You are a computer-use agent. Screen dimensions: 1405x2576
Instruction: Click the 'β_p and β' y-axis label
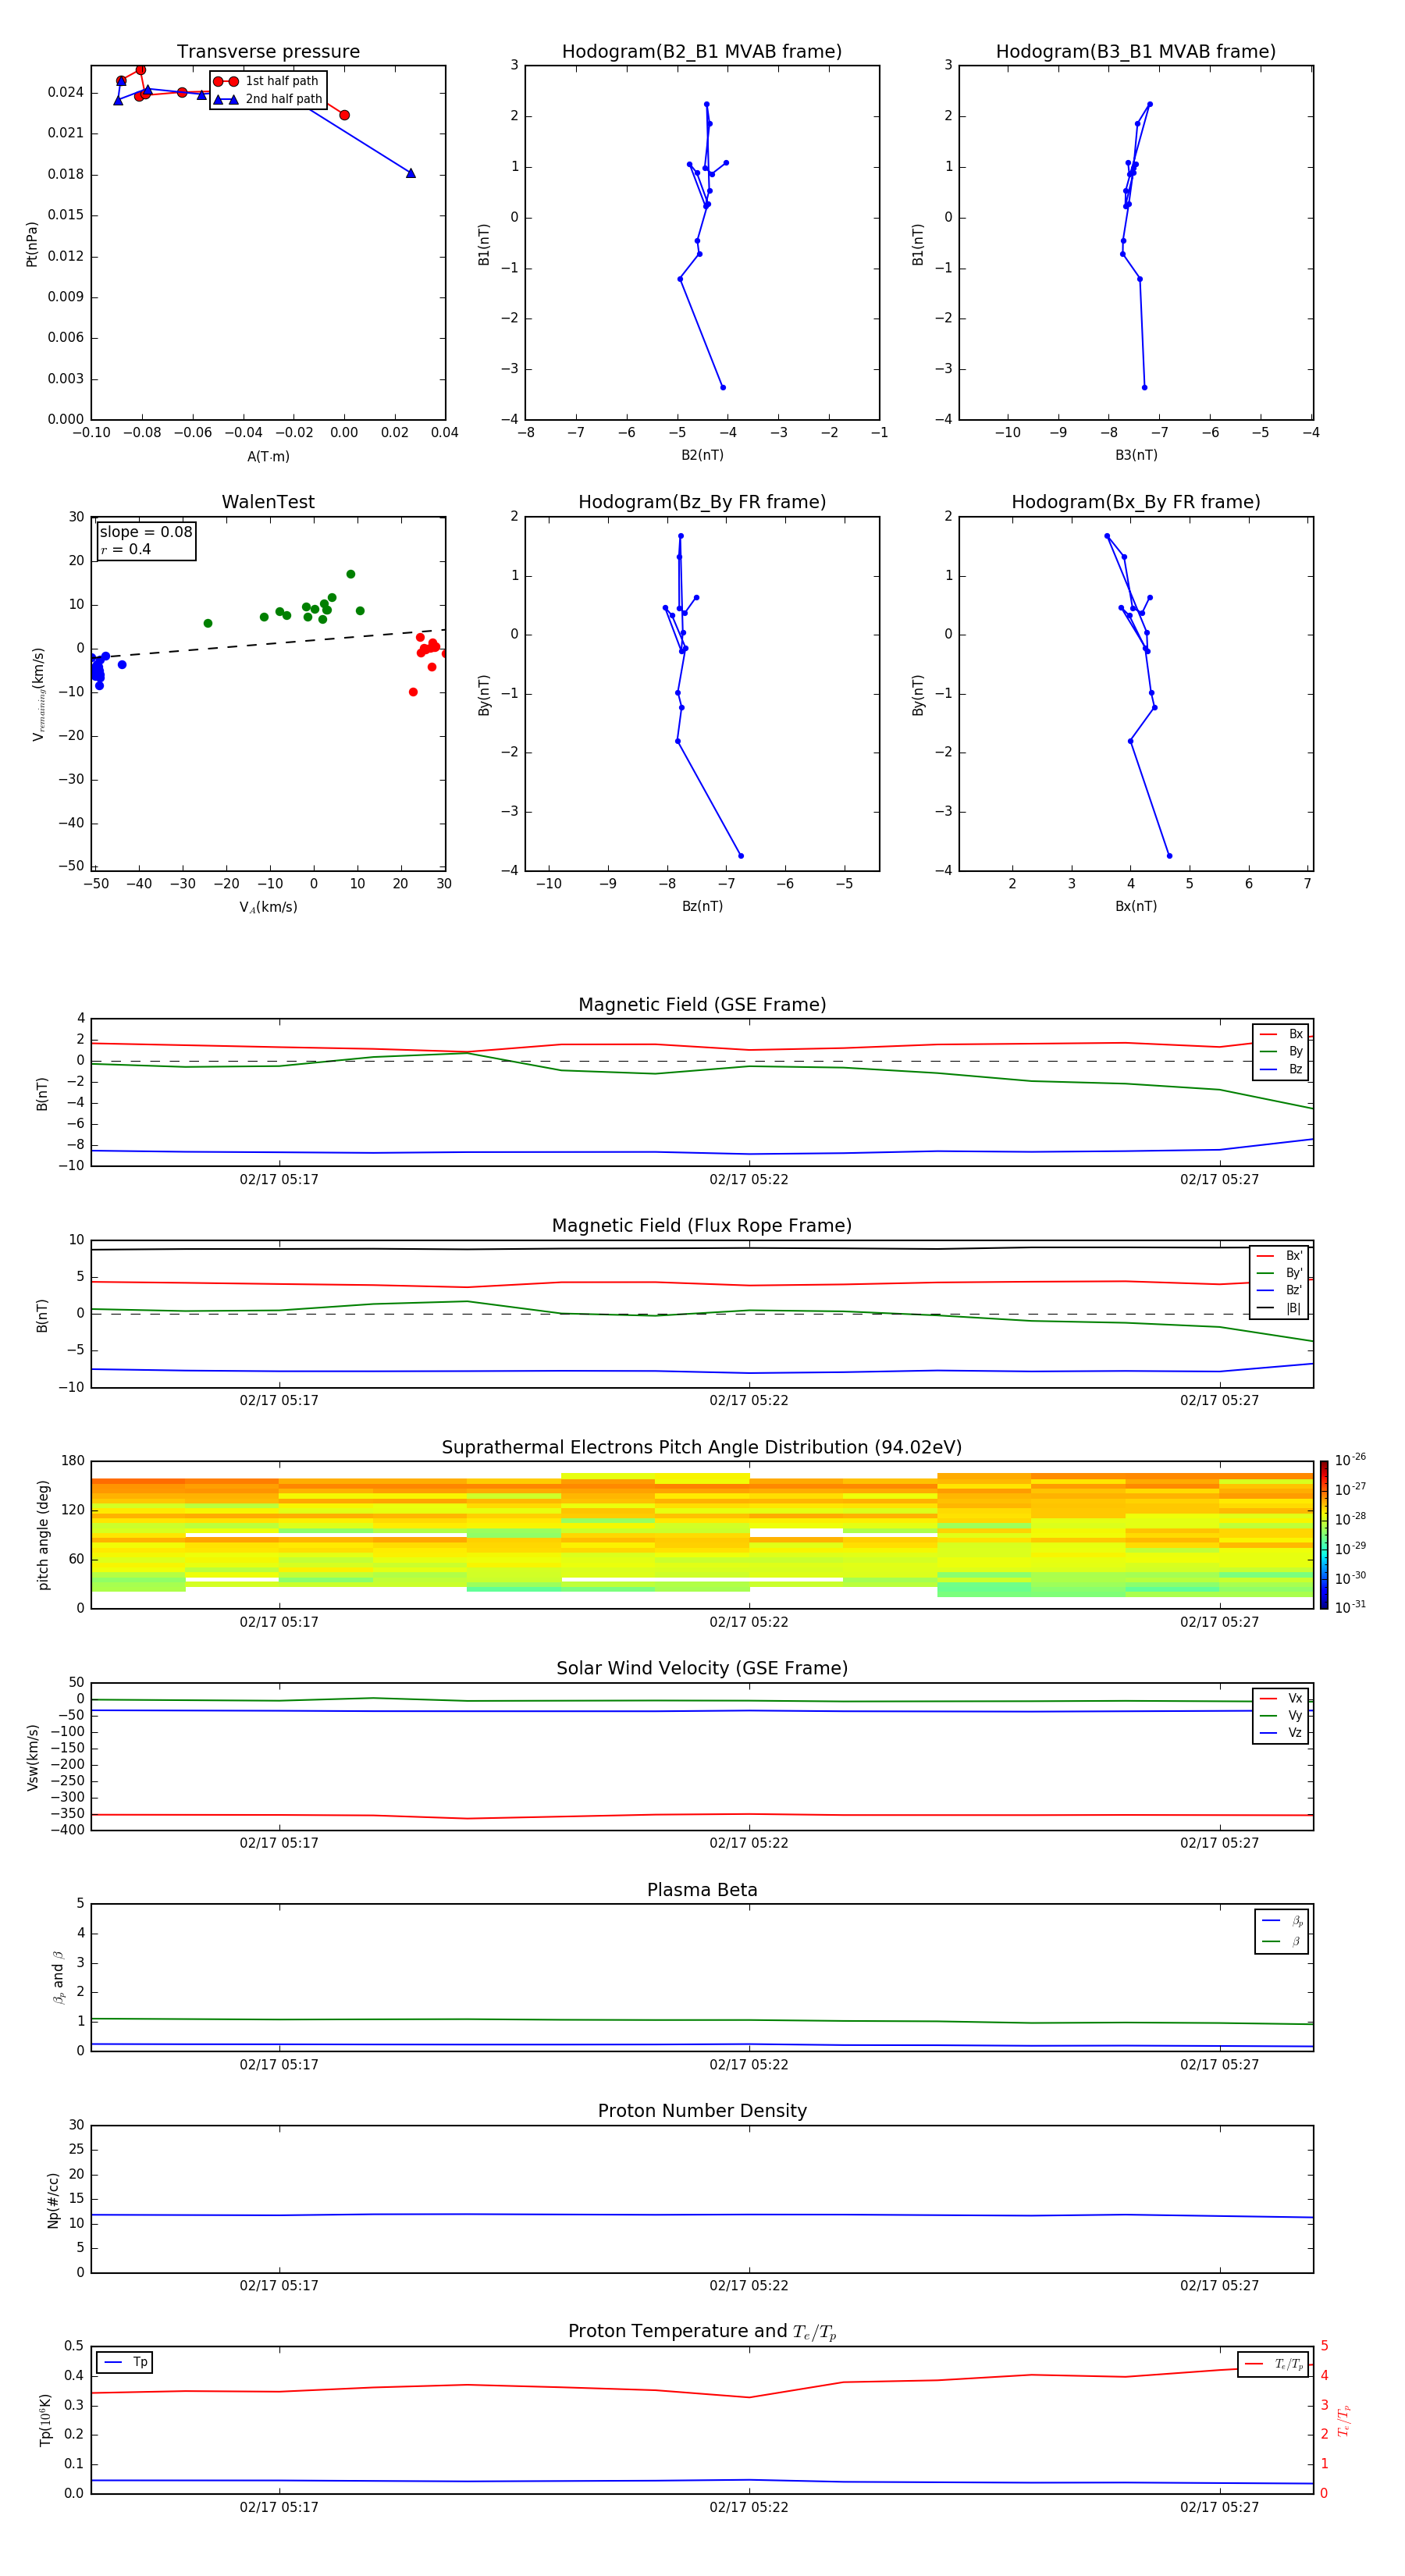pos(58,1977)
